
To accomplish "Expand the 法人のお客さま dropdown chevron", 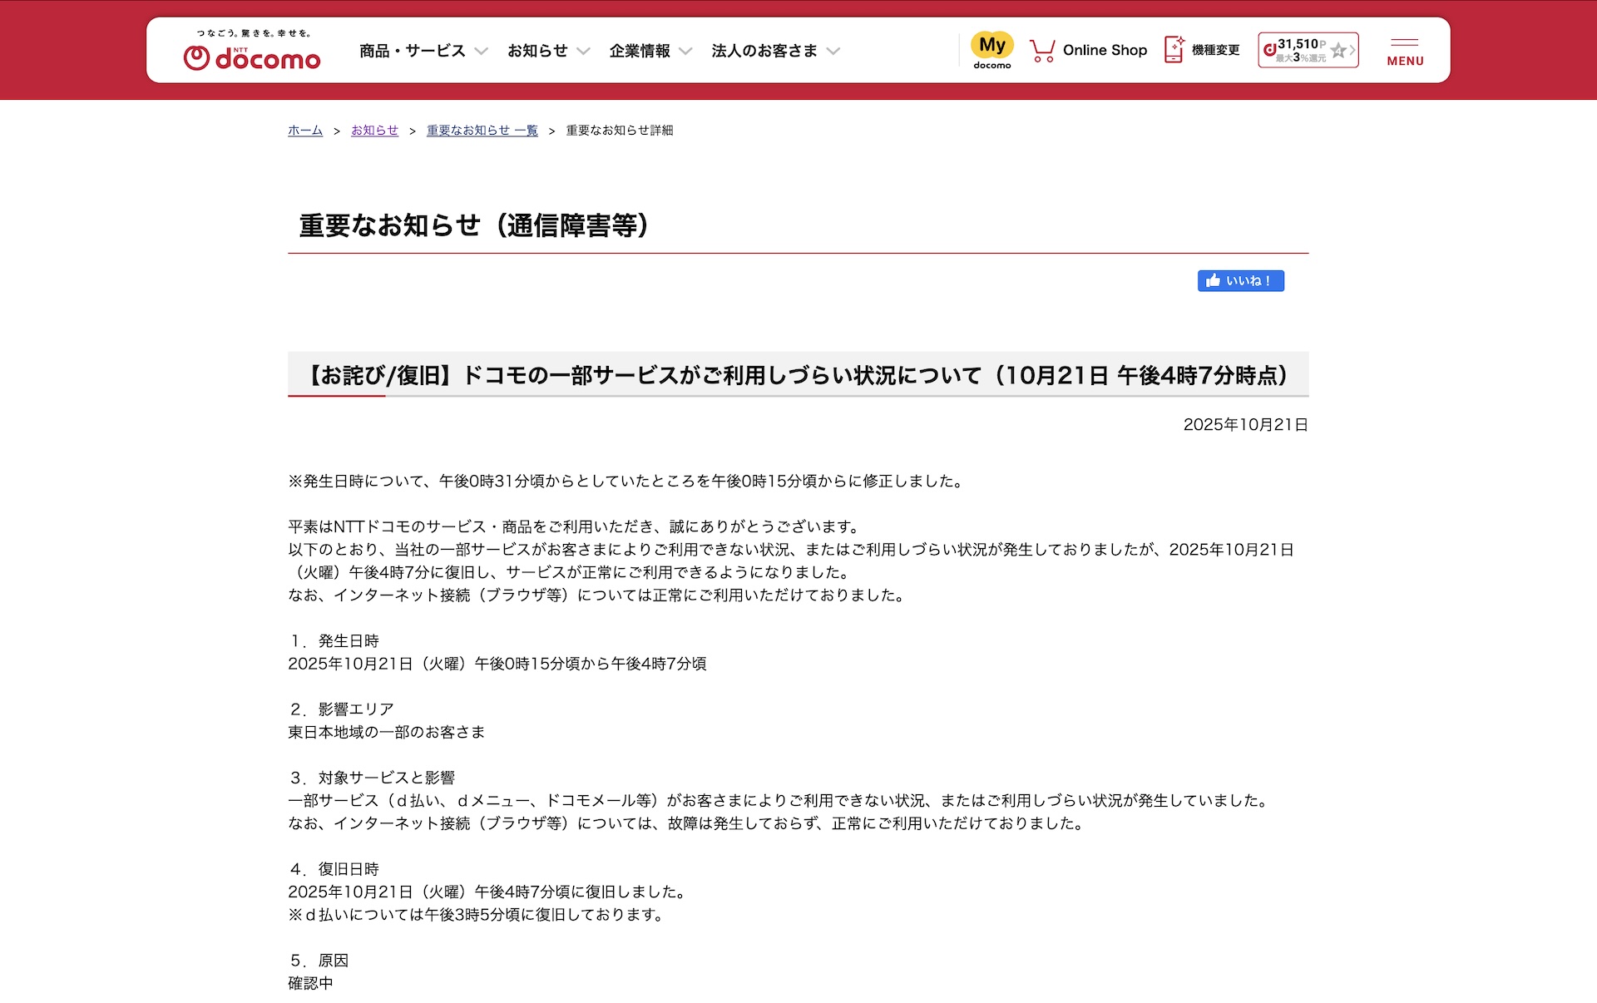I will (x=833, y=52).
